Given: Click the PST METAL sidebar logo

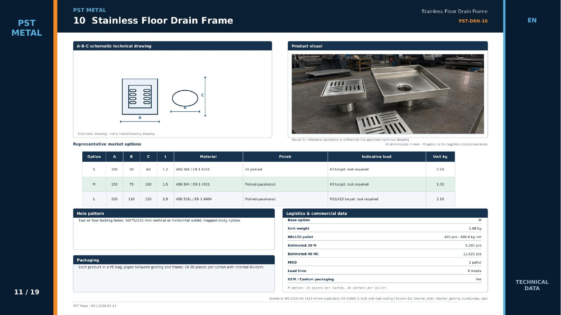Looking at the screenshot, I should [x=27, y=28].
